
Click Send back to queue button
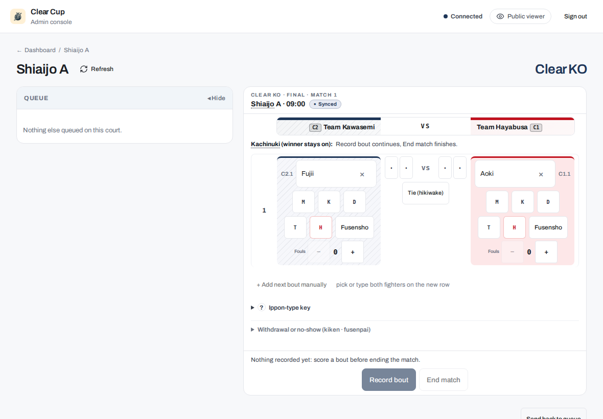(553, 416)
